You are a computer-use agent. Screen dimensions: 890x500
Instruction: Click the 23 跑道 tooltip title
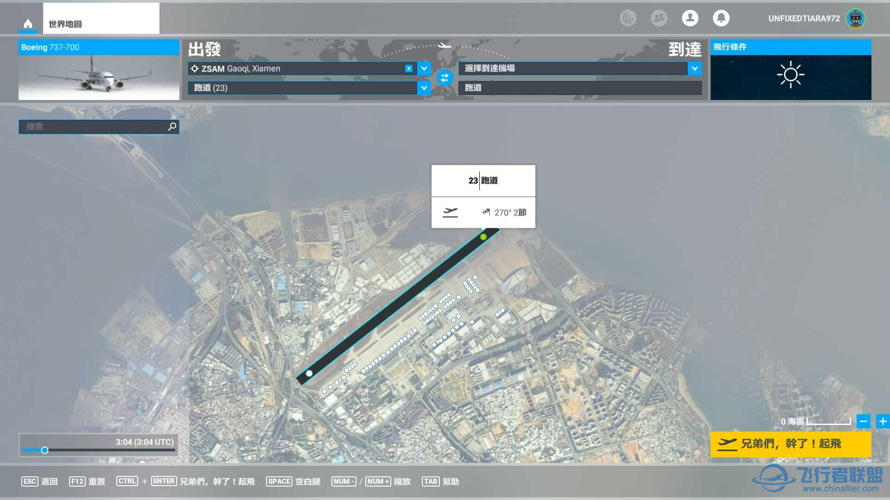point(483,181)
